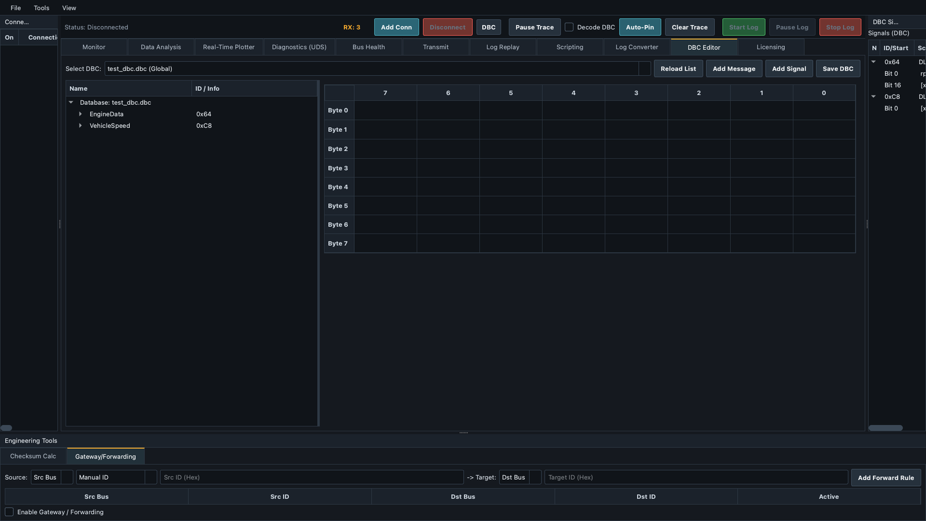Select Bit 16 row in Signals panel

click(x=897, y=85)
